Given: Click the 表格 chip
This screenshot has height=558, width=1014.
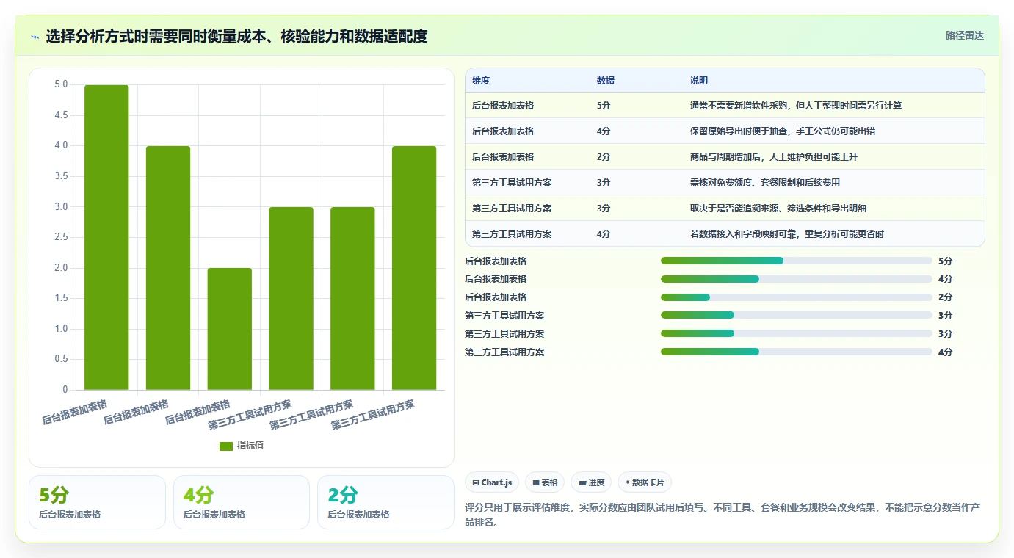Looking at the screenshot, I should (545, 482).
